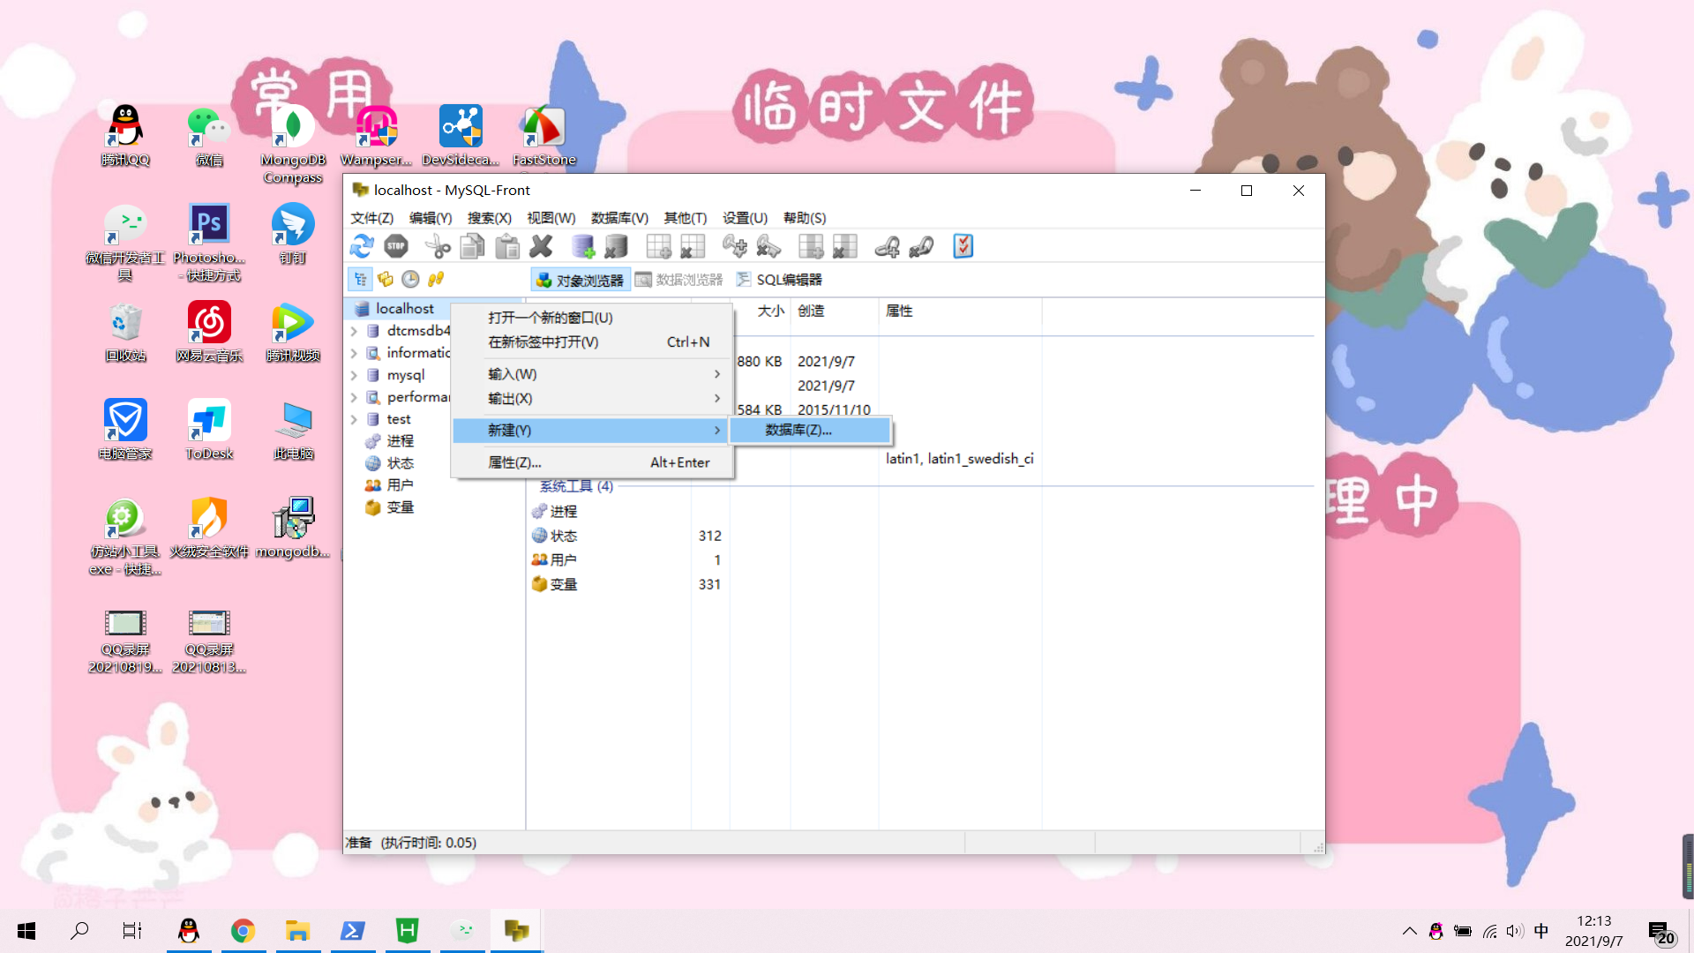This screenshot has width=1694, height=953.
Task: Click the delete X toolbar icon
Action: pos(541,246)
